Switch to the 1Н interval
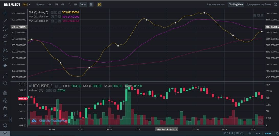This screenshot has width=279, height=136. click(75, 4)
